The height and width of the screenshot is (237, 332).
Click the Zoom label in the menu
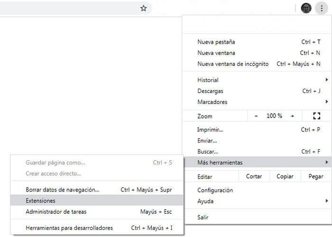[x=205, y=116]
